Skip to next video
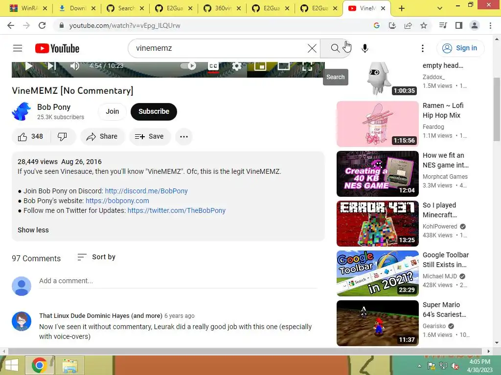 (51, 66)
